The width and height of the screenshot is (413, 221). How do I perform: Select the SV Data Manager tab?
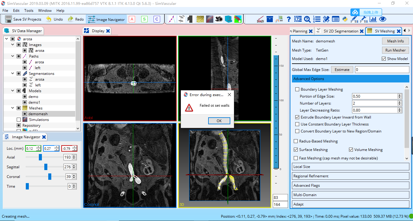(x=24, y=31)
